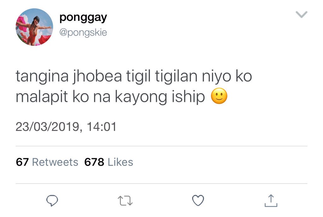Select the smiley face emoji in tweet
This screenshot has width=323, height=217.
(x=219, y=96)
